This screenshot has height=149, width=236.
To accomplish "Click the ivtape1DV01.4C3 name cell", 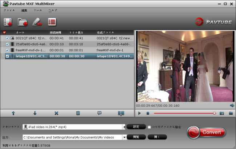I will (31, 56).
